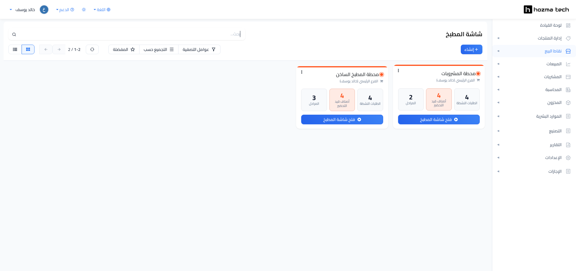Viewport: 576px width, 271px height.
Task: Click the hozma tech logo
Action: pyautogui.click(x=546, y=10)
